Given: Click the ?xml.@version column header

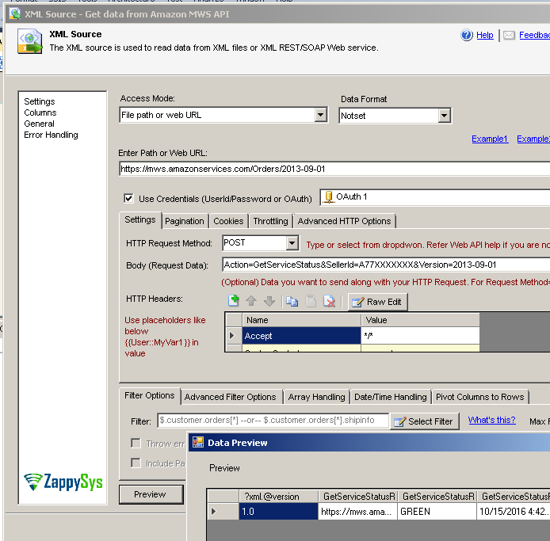Looking at the screenshot, I should click(x=278, y=497).
